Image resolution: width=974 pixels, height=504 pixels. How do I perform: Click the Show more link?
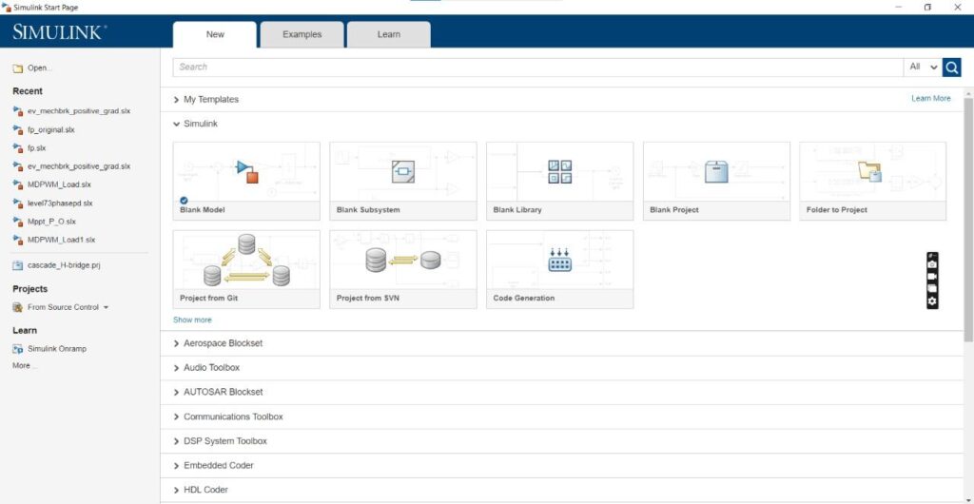click(x=192, y=320)
